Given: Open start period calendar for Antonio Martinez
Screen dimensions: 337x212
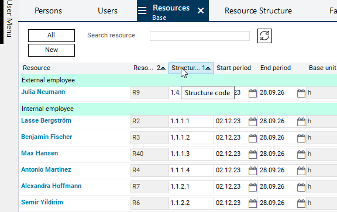Looking at the screenshot, I should [x=253, y=171].
